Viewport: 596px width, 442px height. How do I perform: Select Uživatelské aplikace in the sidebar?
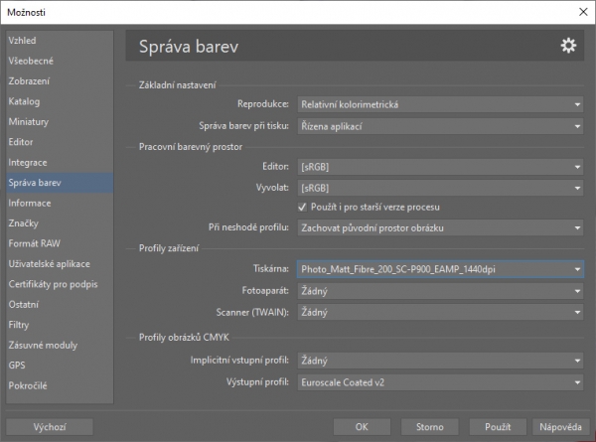coord(60,264)
